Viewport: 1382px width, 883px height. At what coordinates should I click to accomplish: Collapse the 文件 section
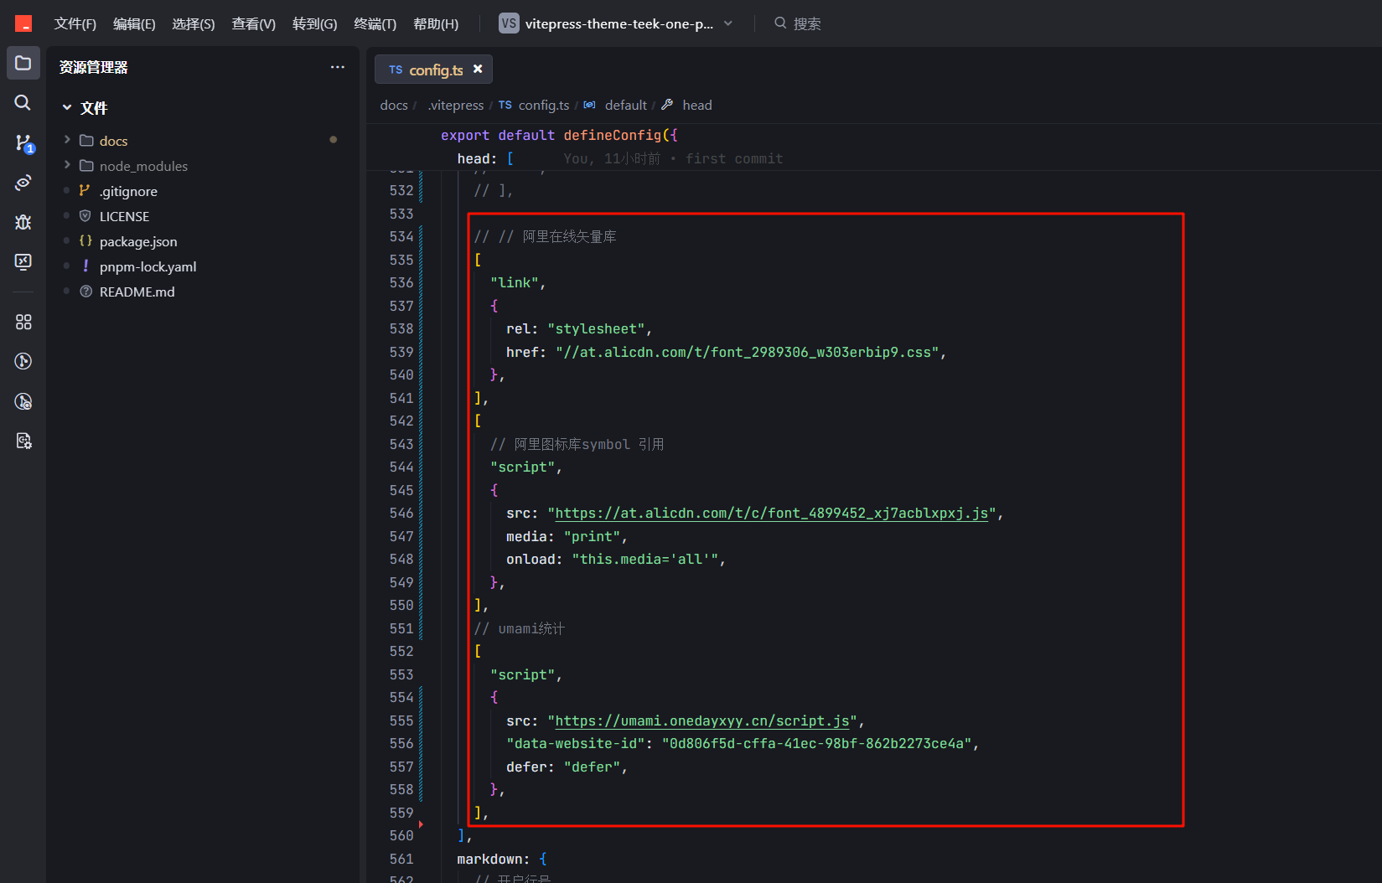pos(67,107)
